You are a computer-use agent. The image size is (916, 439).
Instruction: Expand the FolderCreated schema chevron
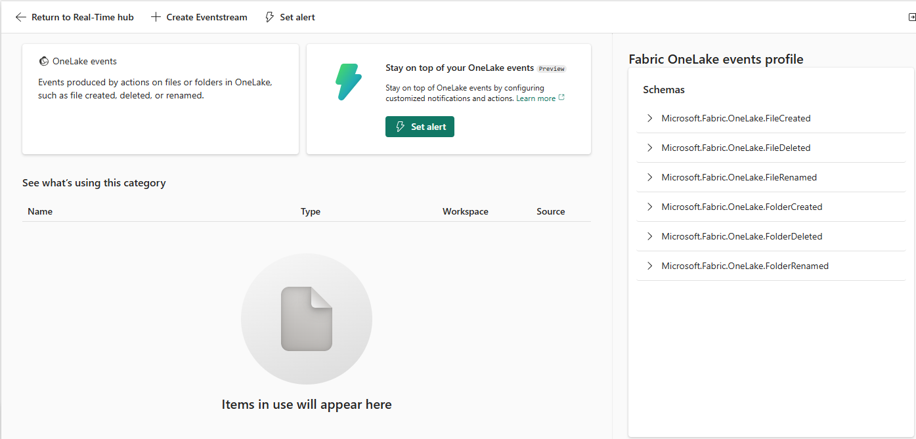pos(650,207)
